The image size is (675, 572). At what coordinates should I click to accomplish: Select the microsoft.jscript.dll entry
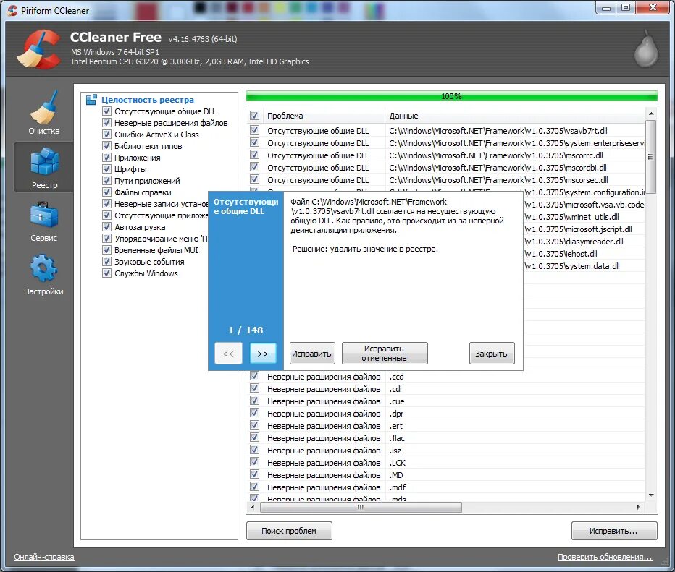[584, 229]
